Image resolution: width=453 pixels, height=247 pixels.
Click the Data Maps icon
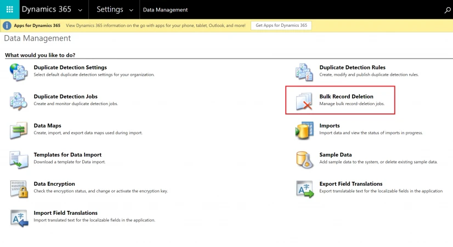pos(19,130)
